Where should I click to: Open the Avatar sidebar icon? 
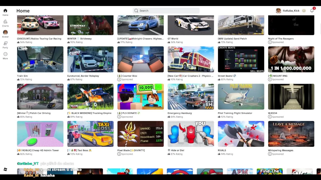point(5,32)
